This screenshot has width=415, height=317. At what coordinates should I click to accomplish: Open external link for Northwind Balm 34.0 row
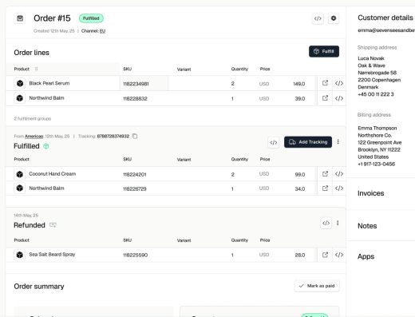point(325,188)
